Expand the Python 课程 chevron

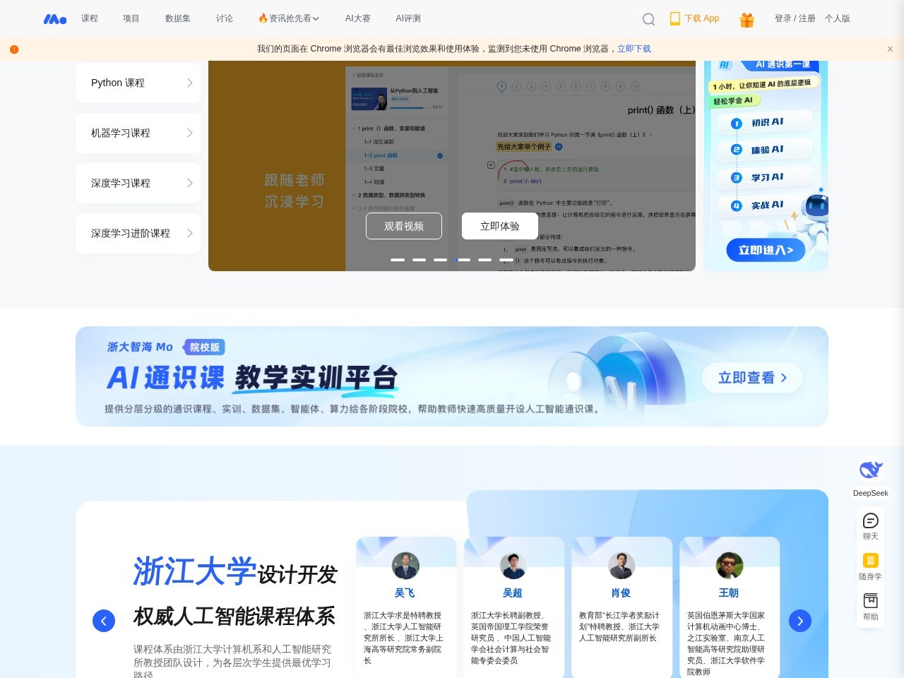coord(189,83)
